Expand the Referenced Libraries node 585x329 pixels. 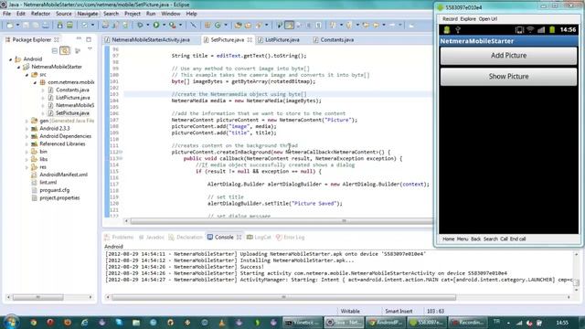pyautogui.click(x=27, y=144)
